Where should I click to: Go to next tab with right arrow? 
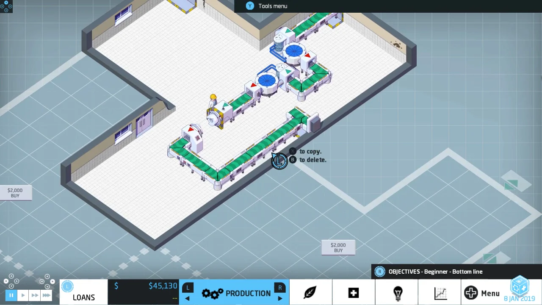click(280, 298)
